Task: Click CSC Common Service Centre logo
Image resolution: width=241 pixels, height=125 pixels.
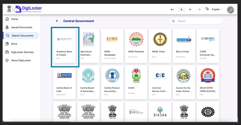Action: pos(160,76)
